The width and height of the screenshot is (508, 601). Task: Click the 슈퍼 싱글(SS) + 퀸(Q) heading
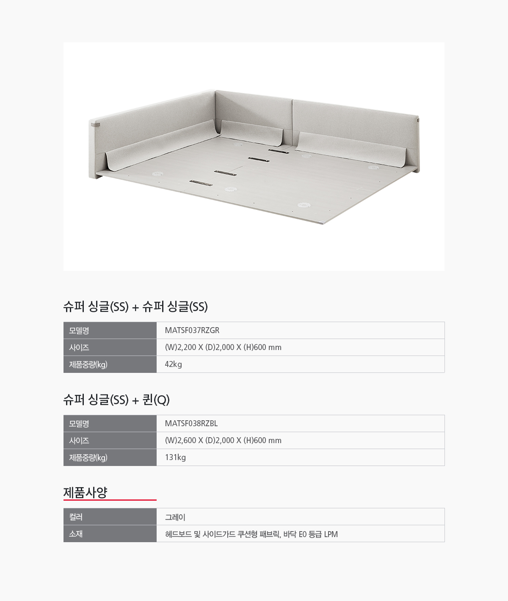pos(116,400)
